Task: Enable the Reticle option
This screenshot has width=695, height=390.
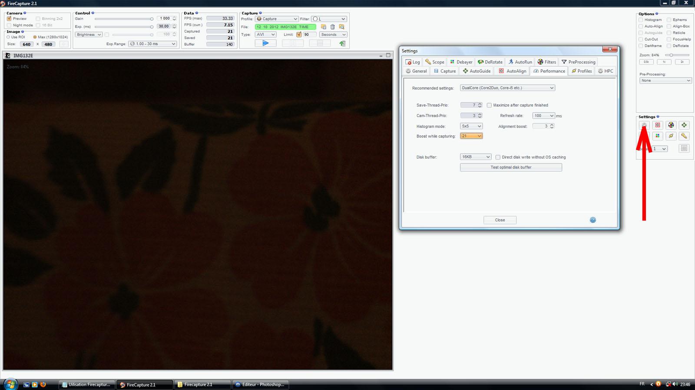Action: coord(669,33)
